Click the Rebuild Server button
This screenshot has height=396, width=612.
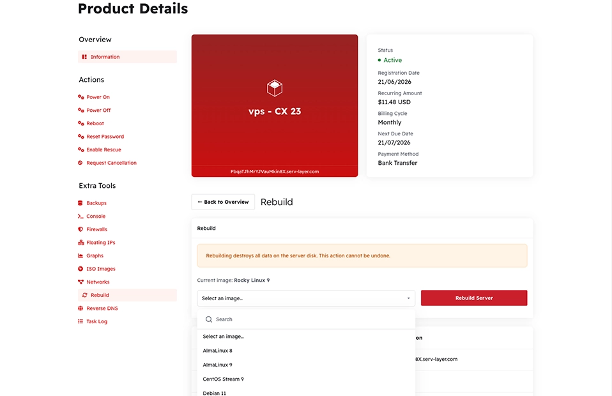click(474, 298)
